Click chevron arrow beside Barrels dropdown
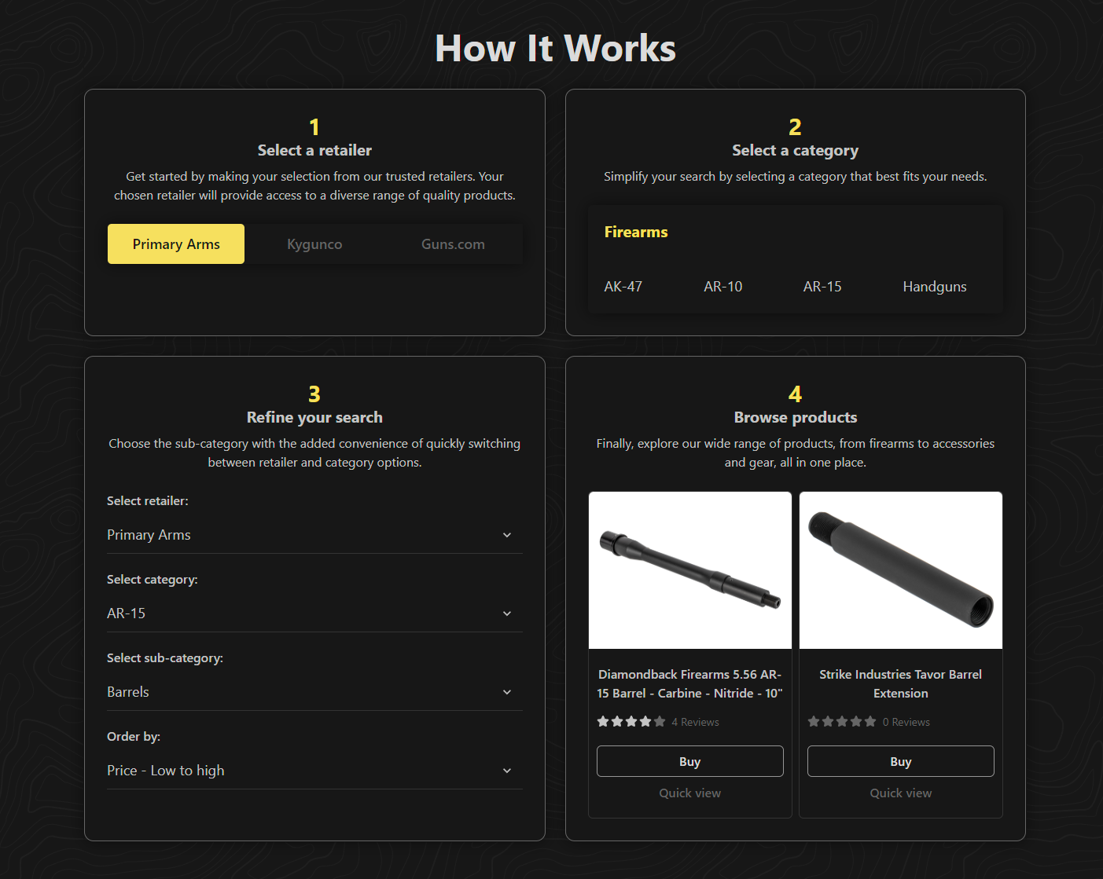 [507, 692]
